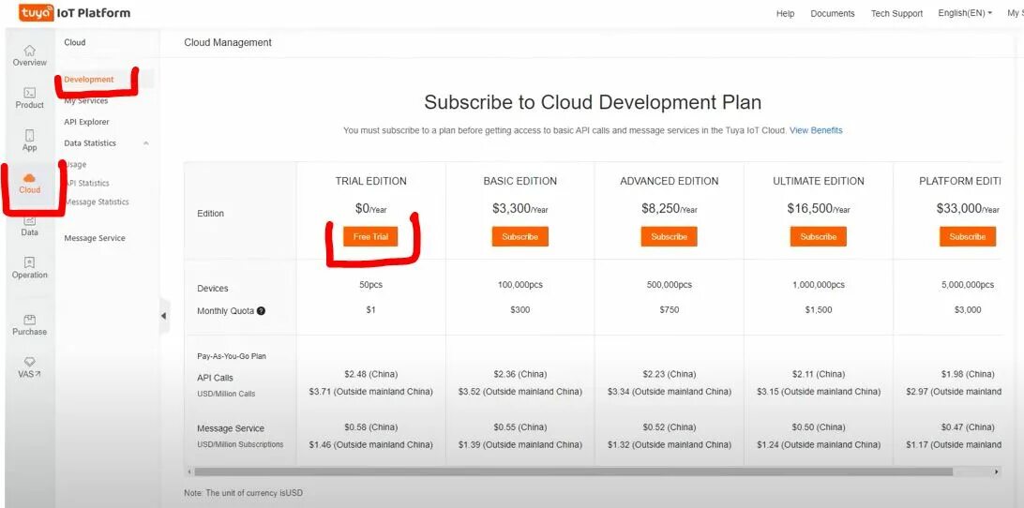
Task: Click the $8,250/Year price
Action: click(669, 209)
